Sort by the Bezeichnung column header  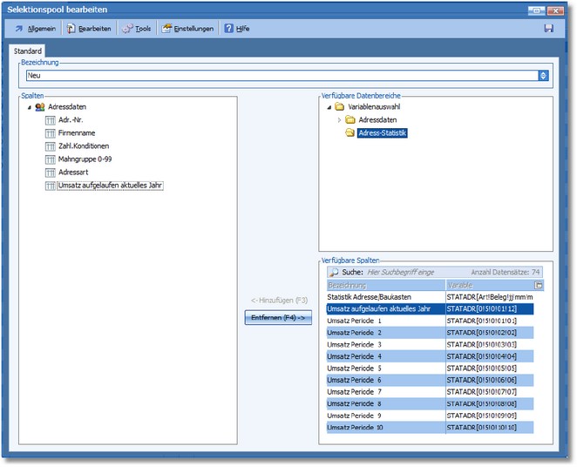[384, 286]
